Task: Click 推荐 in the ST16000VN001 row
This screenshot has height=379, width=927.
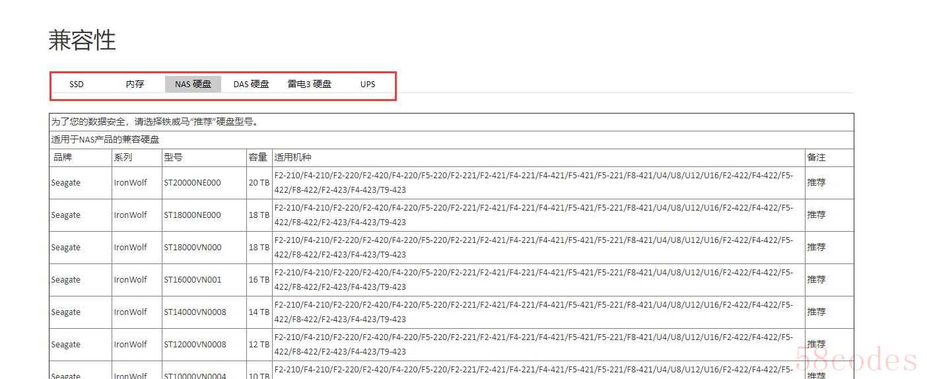Action: pyautogui.click(x=816, y=279)
